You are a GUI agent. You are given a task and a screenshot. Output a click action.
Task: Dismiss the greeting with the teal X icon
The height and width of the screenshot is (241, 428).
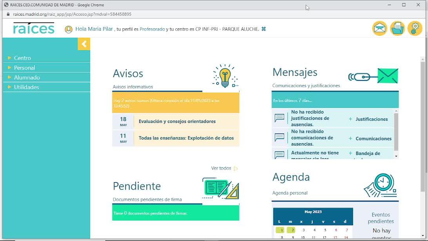pos(264,29)
